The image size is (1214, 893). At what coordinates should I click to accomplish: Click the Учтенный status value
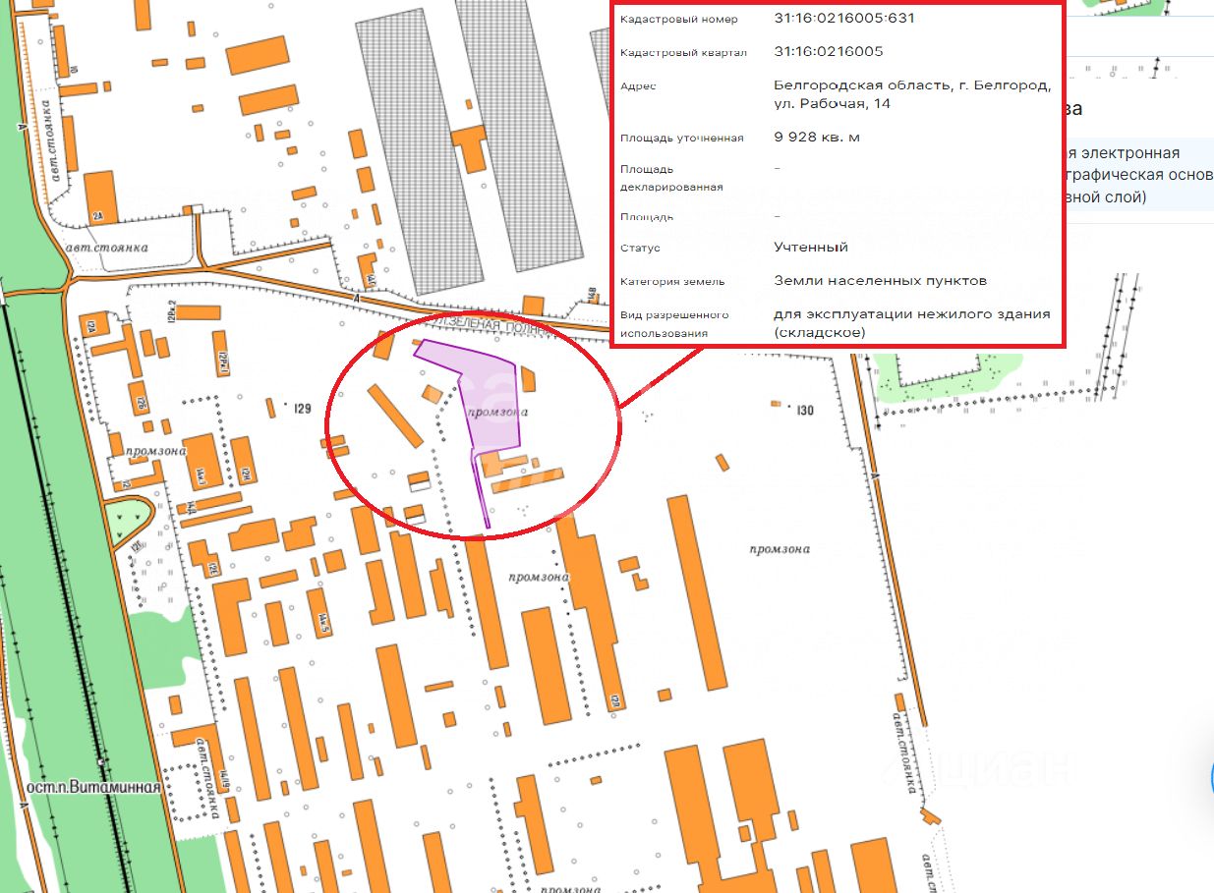point(811,248)
